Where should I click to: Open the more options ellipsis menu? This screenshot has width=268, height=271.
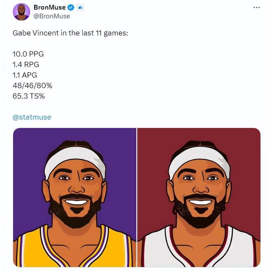257,7
